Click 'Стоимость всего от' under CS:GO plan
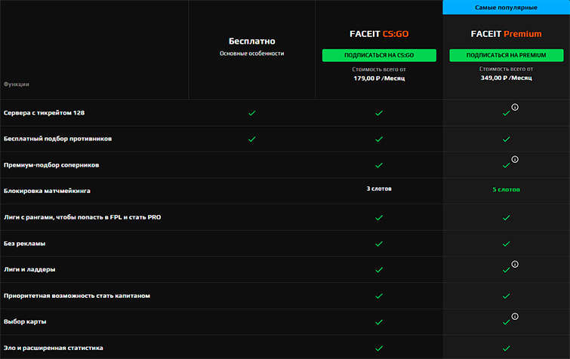570x359 pixels. pos(379,69)
